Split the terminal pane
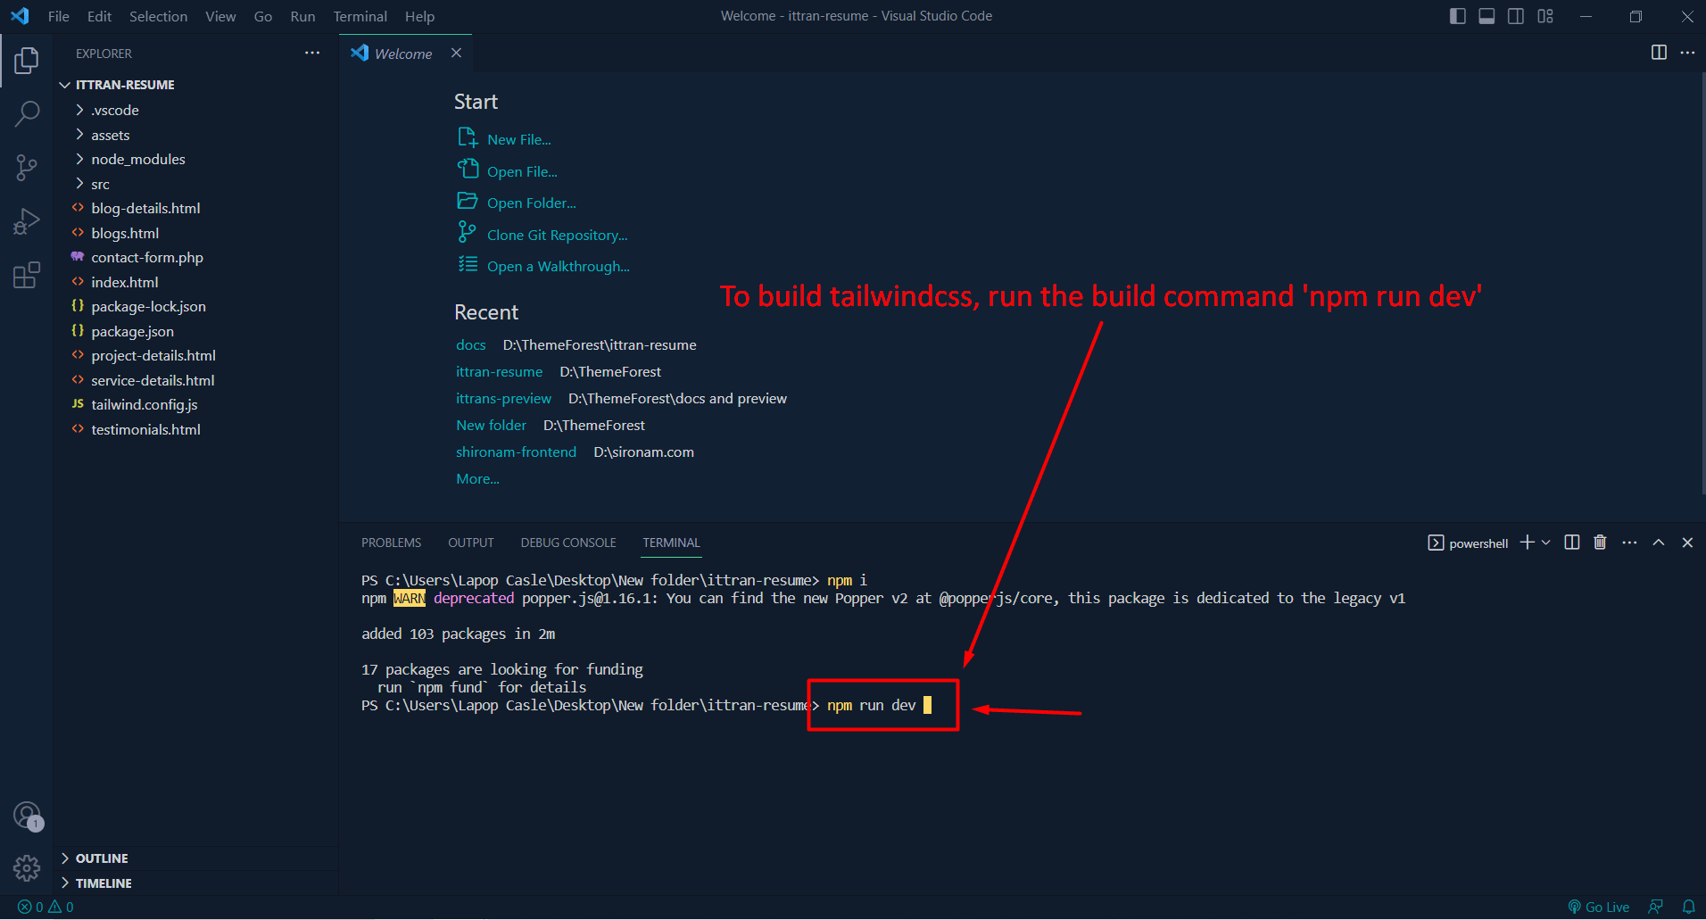This screenshot has width=1706, height=920. [1572, 543]
